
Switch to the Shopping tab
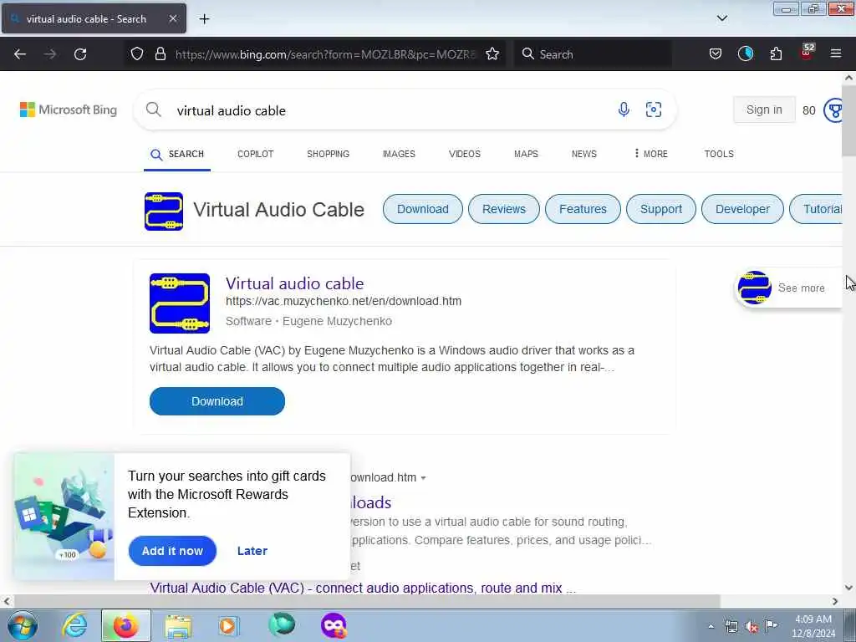coord(328,154)
